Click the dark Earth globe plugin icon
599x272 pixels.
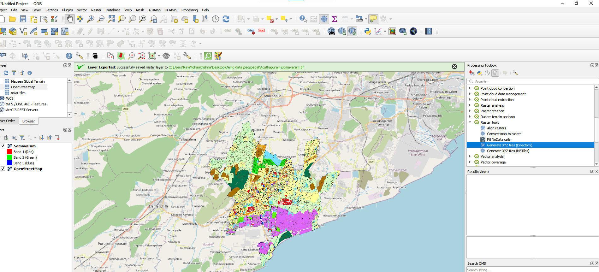click(413, 31)
